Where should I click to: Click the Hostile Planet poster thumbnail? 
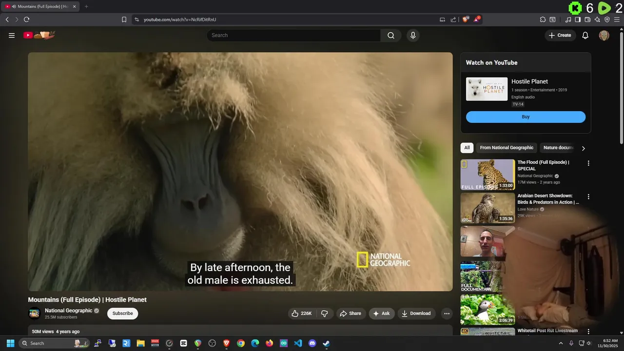(x=487, y=89)
